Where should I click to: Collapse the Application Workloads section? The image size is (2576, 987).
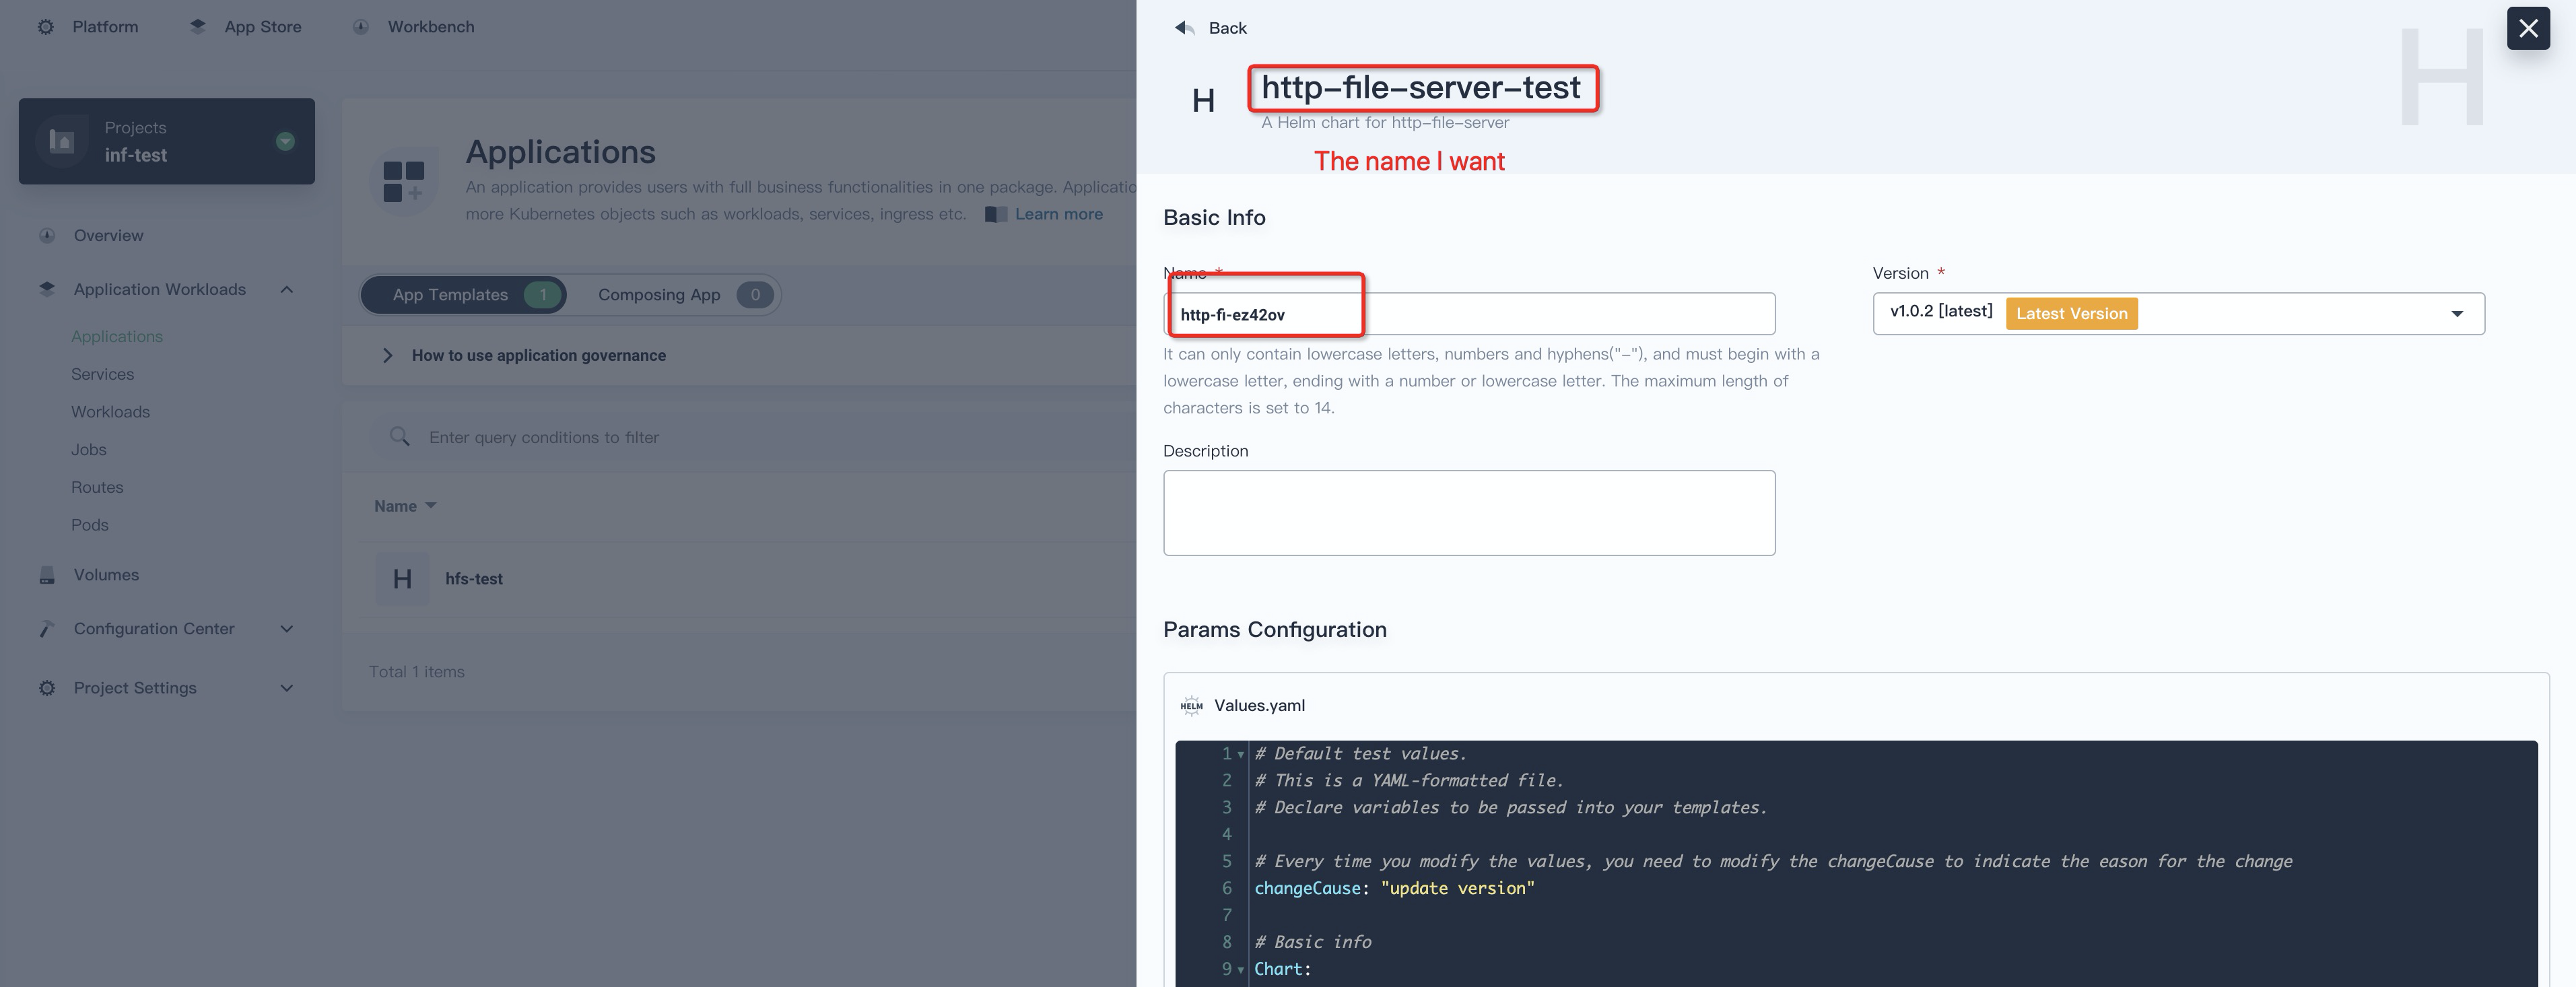[x=287, y=290]
